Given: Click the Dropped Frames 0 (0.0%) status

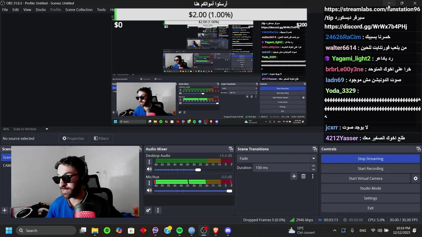Looking at the screenshot, I should [264, 220].
